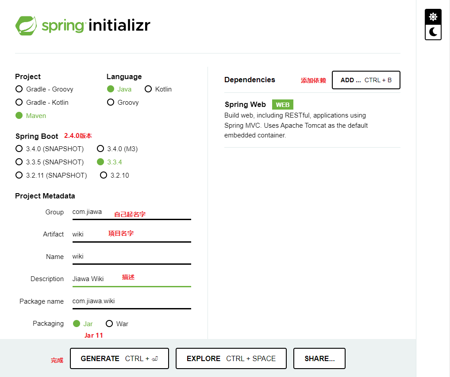Edit the Description field containing Jiawa Wiki
The width and height of the screenshot is (450, 377).
[x=131, y=278]
